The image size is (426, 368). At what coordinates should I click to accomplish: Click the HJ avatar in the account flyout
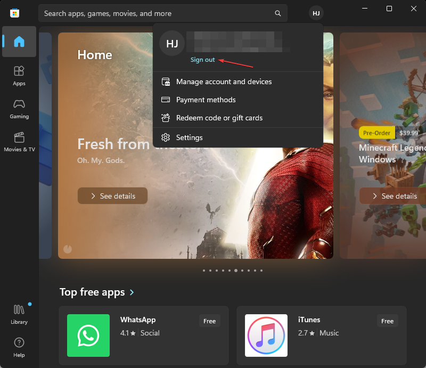click(x=172, y=44)
